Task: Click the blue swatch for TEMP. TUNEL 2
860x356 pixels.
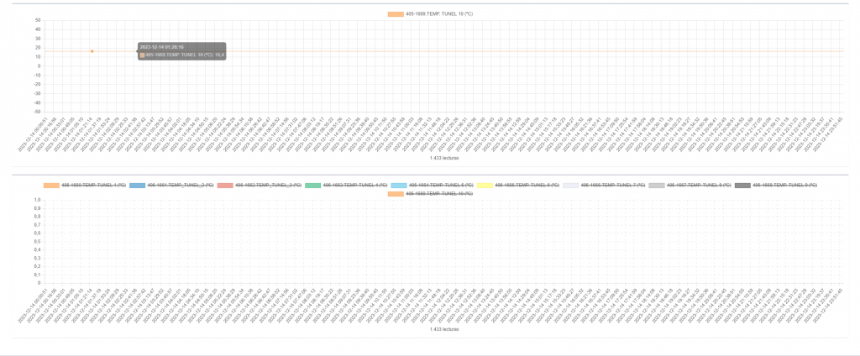Action: pos(138,184)
